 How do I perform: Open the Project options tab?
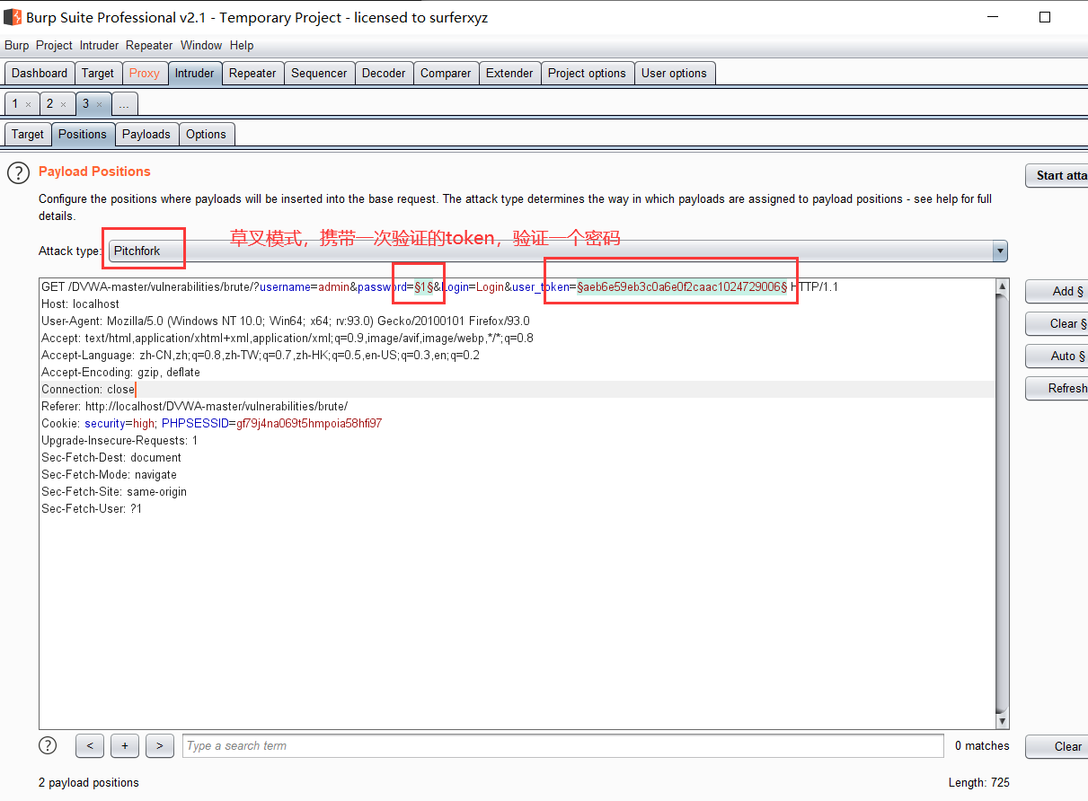[587, 74]
